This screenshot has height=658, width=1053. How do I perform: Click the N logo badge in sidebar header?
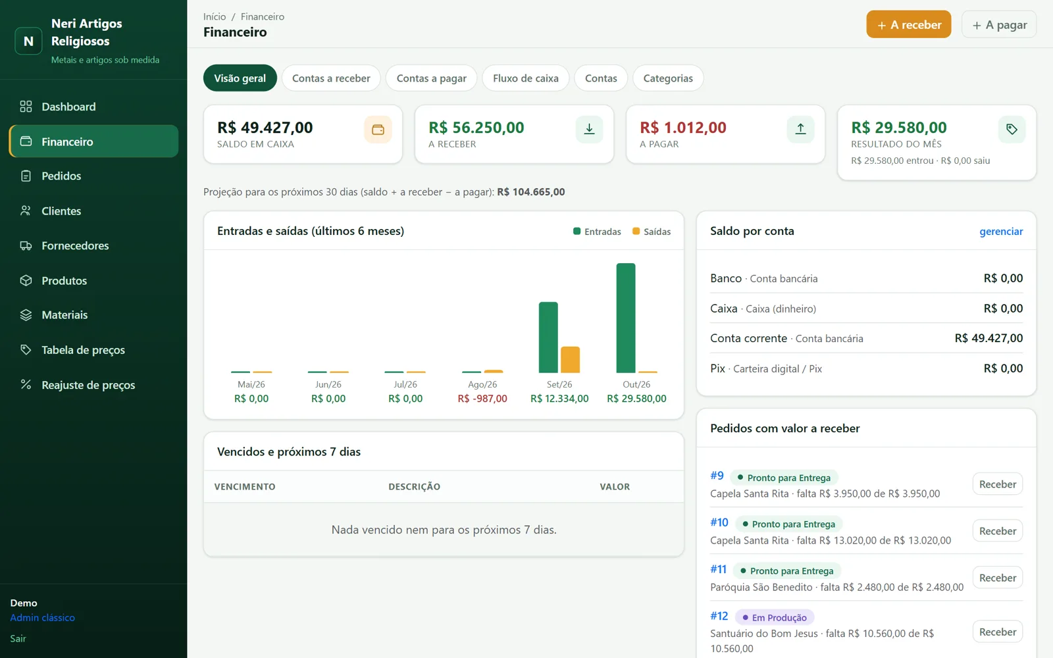[28, 41]
